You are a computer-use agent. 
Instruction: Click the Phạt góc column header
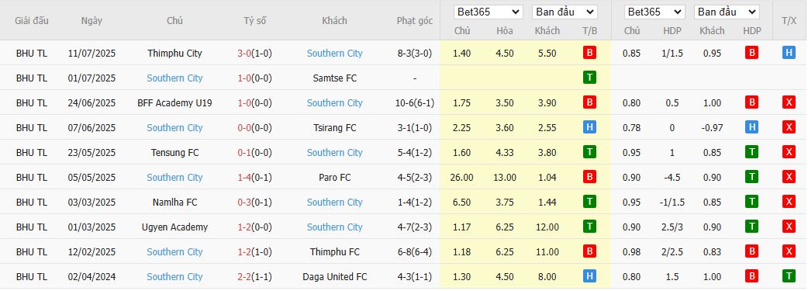[415, 21]
